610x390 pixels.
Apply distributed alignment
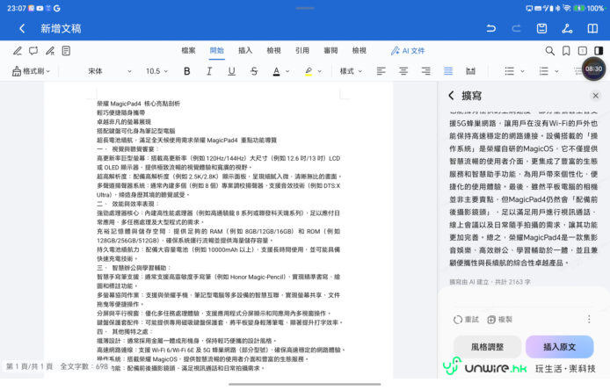(471, 71)
